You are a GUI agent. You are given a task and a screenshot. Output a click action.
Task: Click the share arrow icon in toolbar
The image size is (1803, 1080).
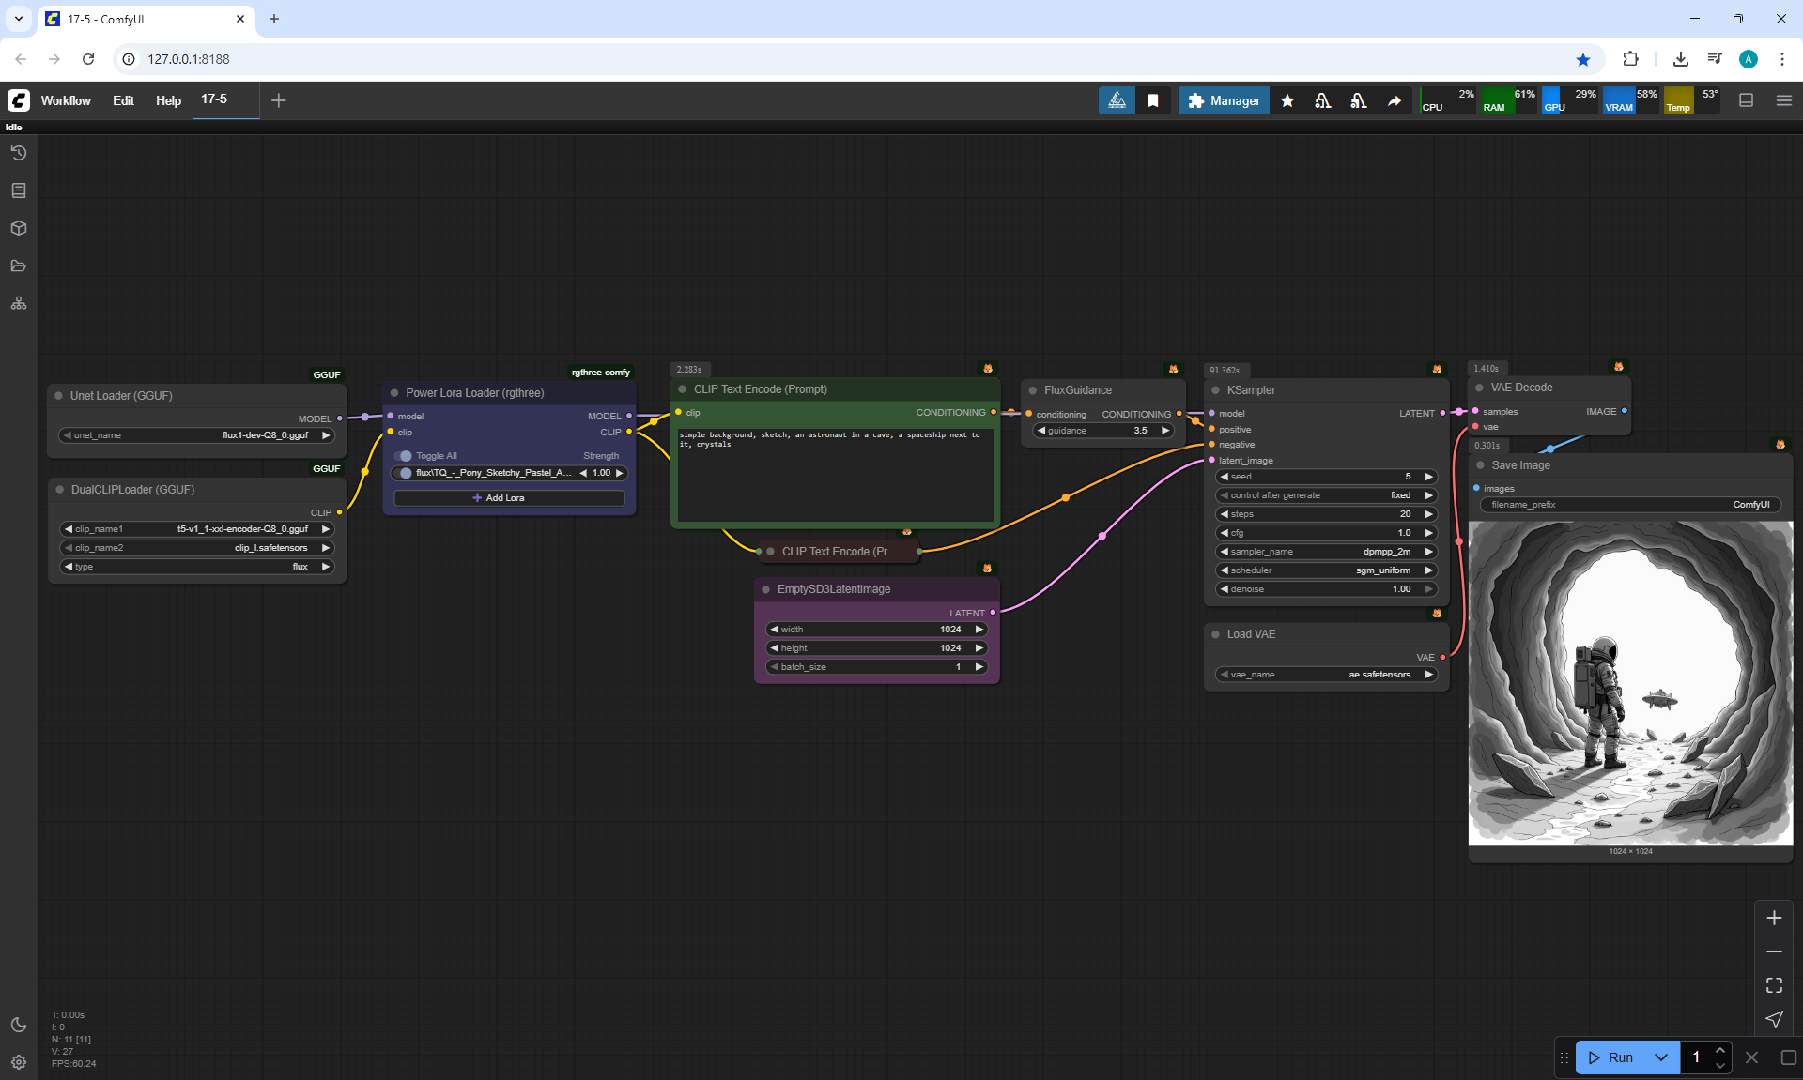1395,100
